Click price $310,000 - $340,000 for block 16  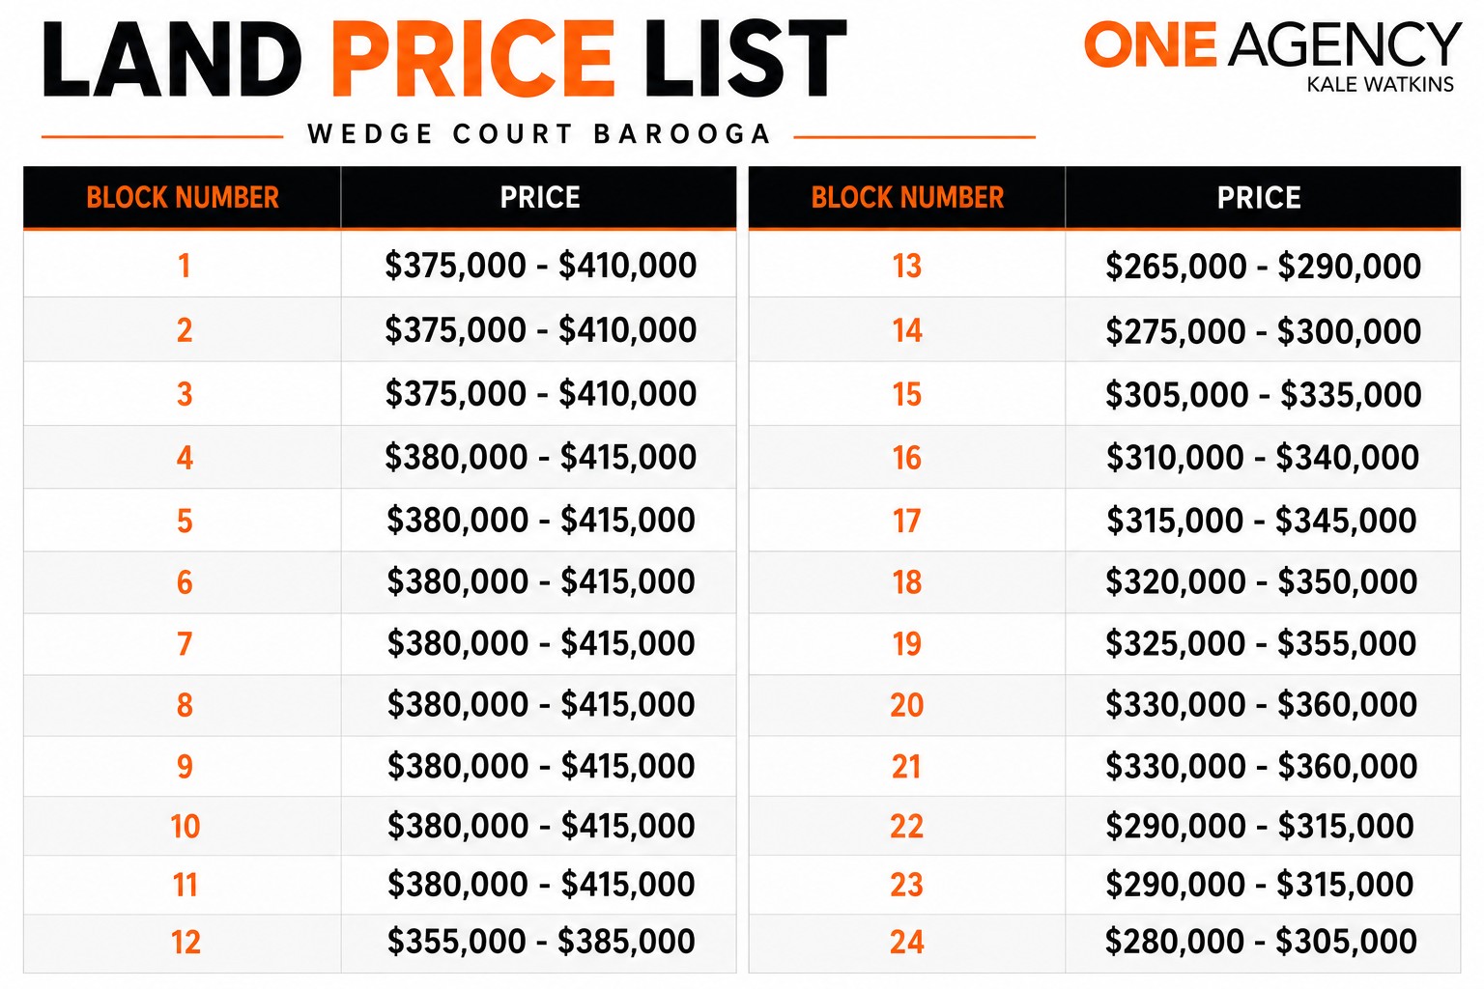1263,458
